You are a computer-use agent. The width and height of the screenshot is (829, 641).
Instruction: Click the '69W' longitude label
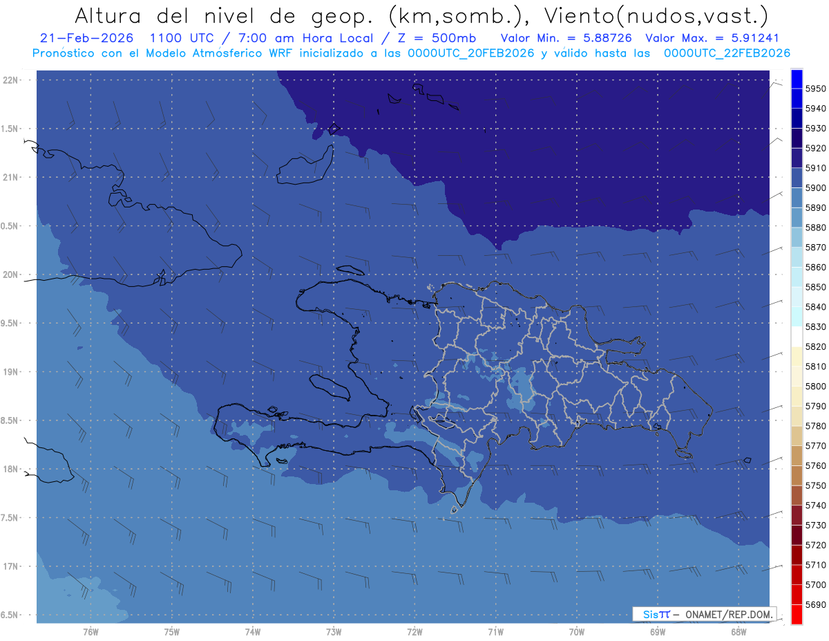658,632
